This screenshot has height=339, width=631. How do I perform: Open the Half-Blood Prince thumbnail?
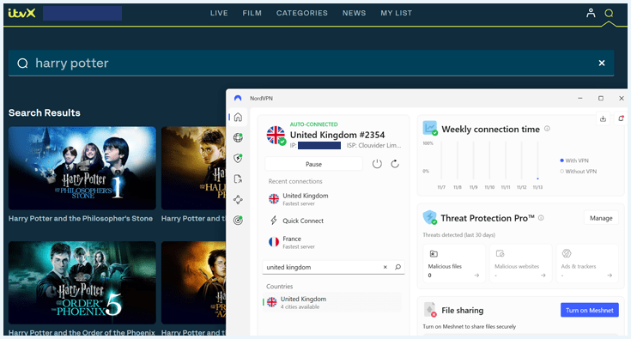coord(193,168)
